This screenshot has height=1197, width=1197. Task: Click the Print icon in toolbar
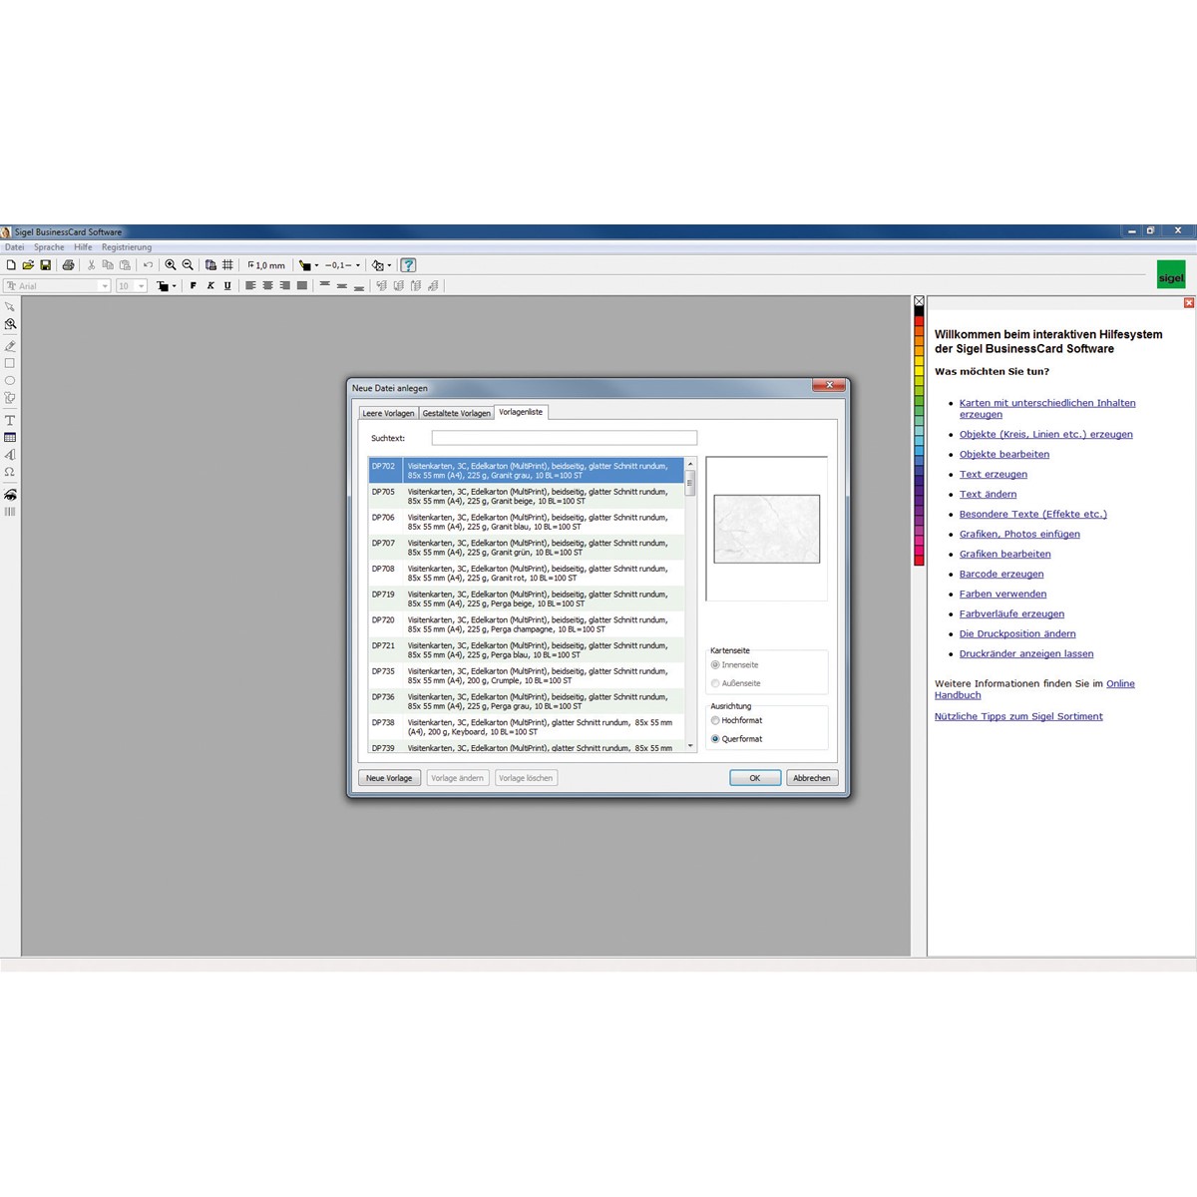(68, 265)
